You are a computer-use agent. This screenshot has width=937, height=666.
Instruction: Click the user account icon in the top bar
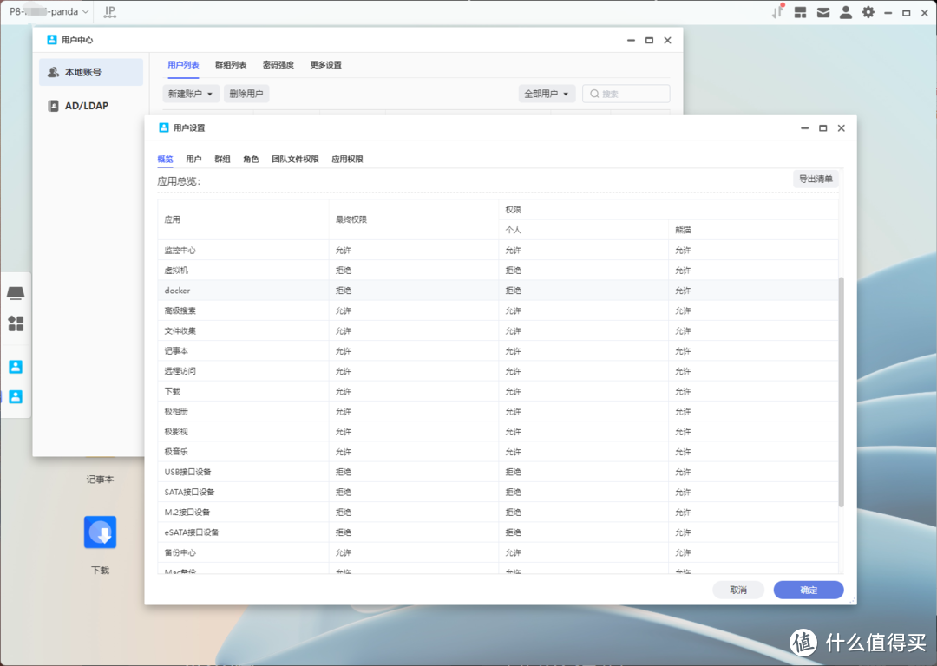(x=845, y=11)
